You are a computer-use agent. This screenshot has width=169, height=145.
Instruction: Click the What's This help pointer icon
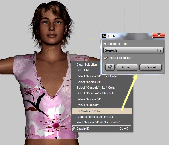pyautogui.click(x=110, y=67)
